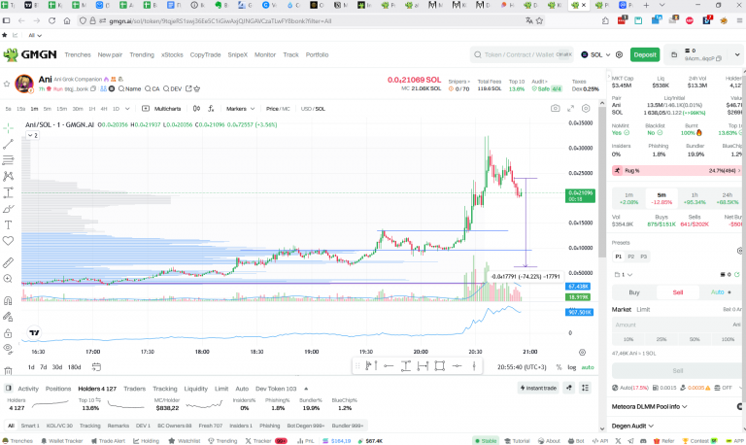
Task: Open the Fibonacci retracement lines tool
Action: (x=8, y=160)
